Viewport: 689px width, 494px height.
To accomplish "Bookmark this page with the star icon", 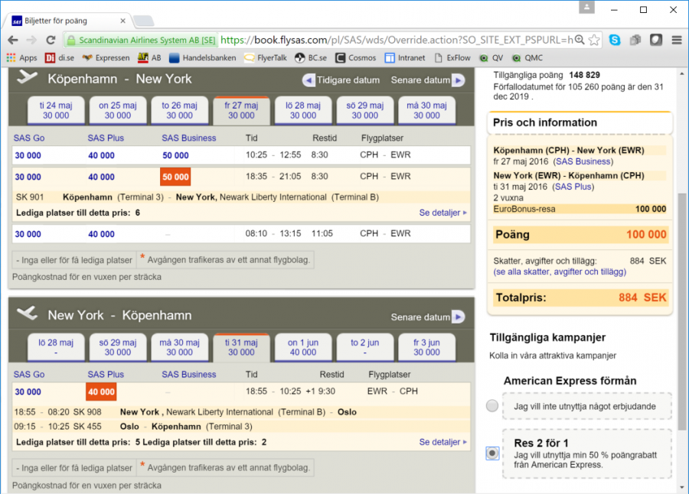I will [x=594, y=40].
